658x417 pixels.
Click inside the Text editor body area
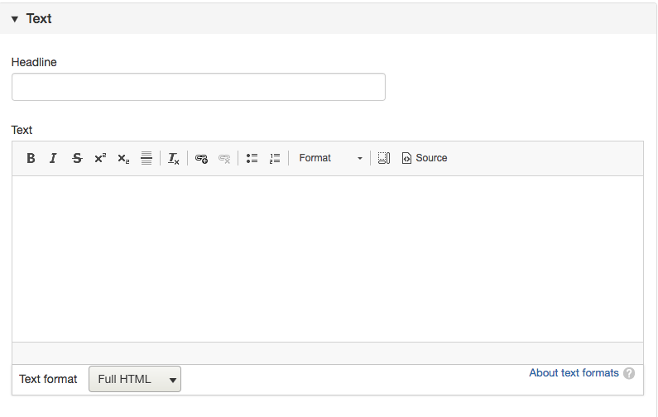click(328, 258)
